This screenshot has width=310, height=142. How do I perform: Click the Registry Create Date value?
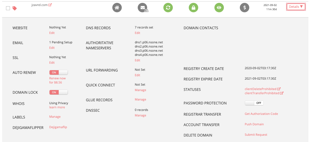[x=260, y=68]
